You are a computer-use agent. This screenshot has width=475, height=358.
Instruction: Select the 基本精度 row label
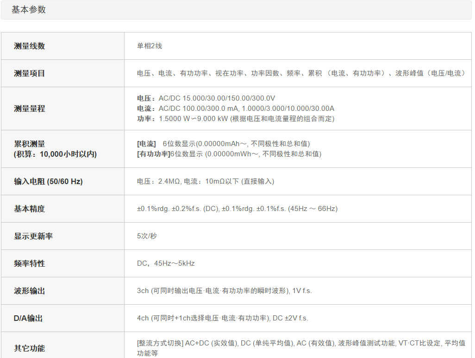coord(29,209)
